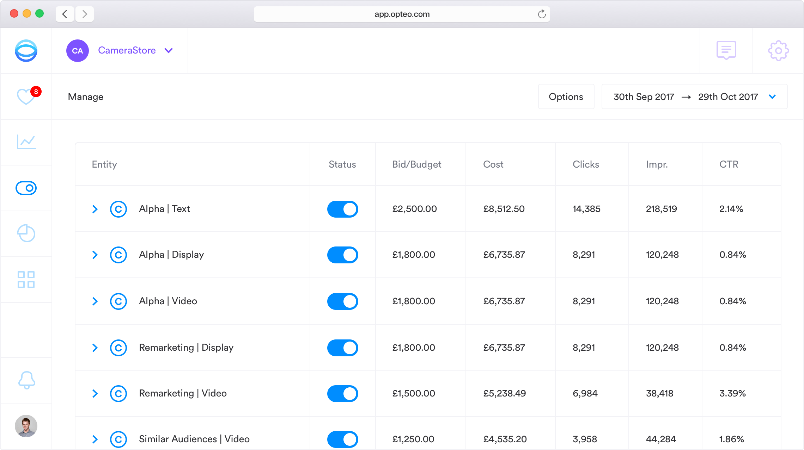804x450 pixels.
Task: Open the bell notifications icon
Action: point(26,380)
